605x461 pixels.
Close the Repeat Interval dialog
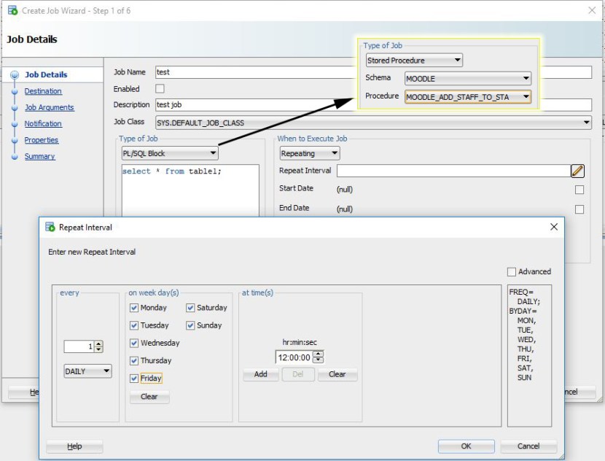coord(554,228)
